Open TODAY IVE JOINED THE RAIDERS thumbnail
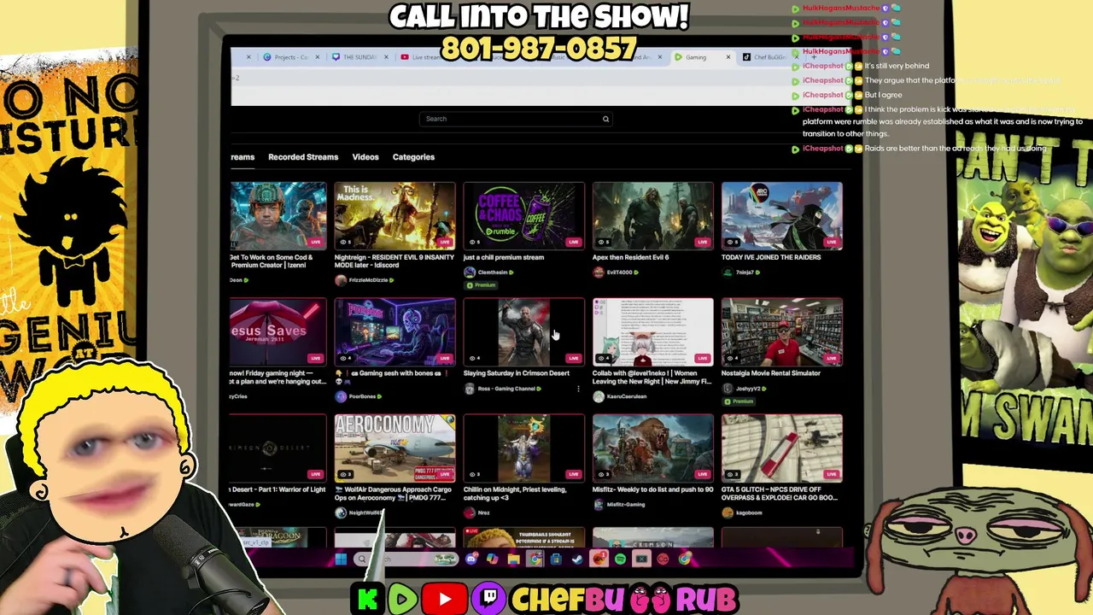The width and height of the screenshot is (1093, 615). pyautogui.click(x=781, y=215)
